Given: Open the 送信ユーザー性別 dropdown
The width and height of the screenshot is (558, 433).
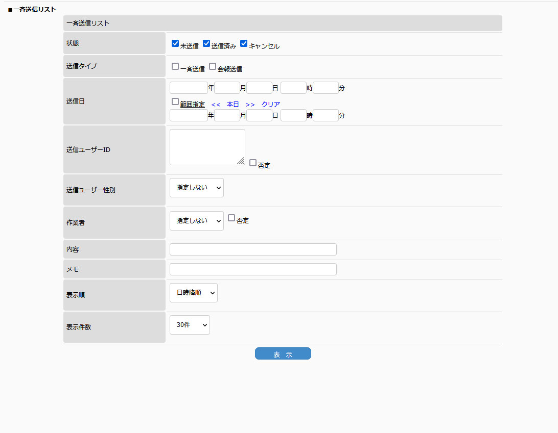Looking at the screenshot, I should coord(196,188).
